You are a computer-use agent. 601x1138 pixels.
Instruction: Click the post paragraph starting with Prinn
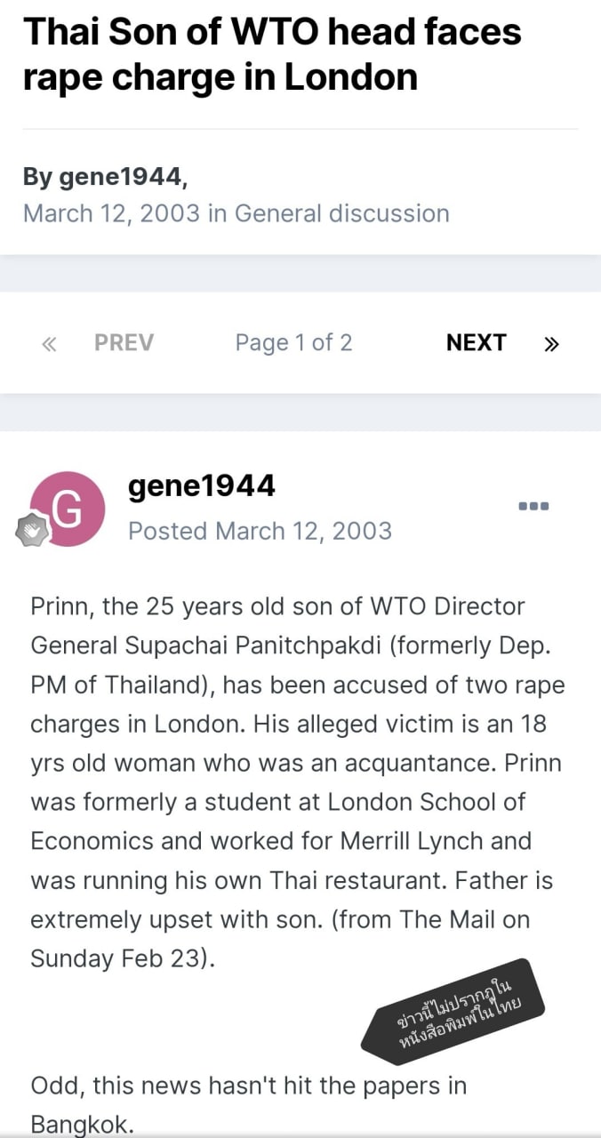click(x=293, y=782)
